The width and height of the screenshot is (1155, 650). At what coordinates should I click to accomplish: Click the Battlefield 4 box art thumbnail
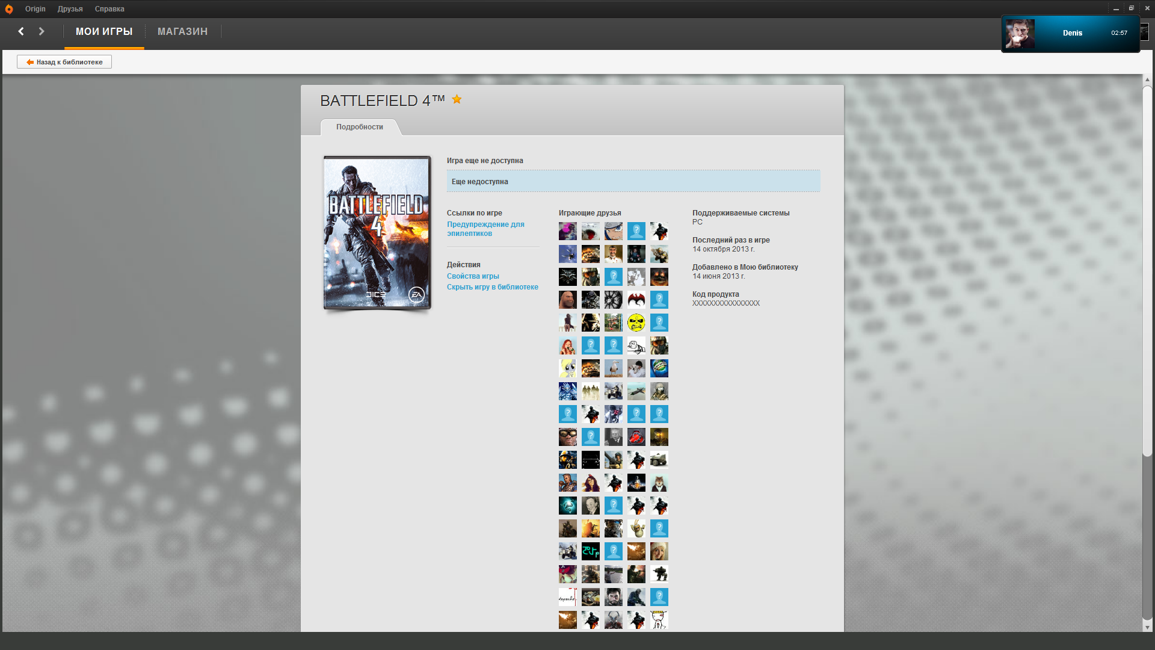click(377, 233)
